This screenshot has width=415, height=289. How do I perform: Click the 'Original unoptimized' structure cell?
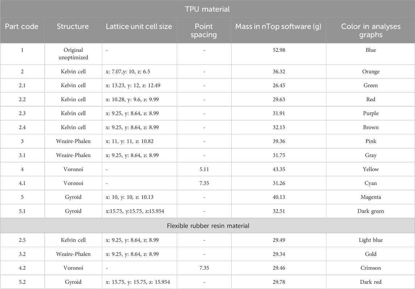point(73,54)
